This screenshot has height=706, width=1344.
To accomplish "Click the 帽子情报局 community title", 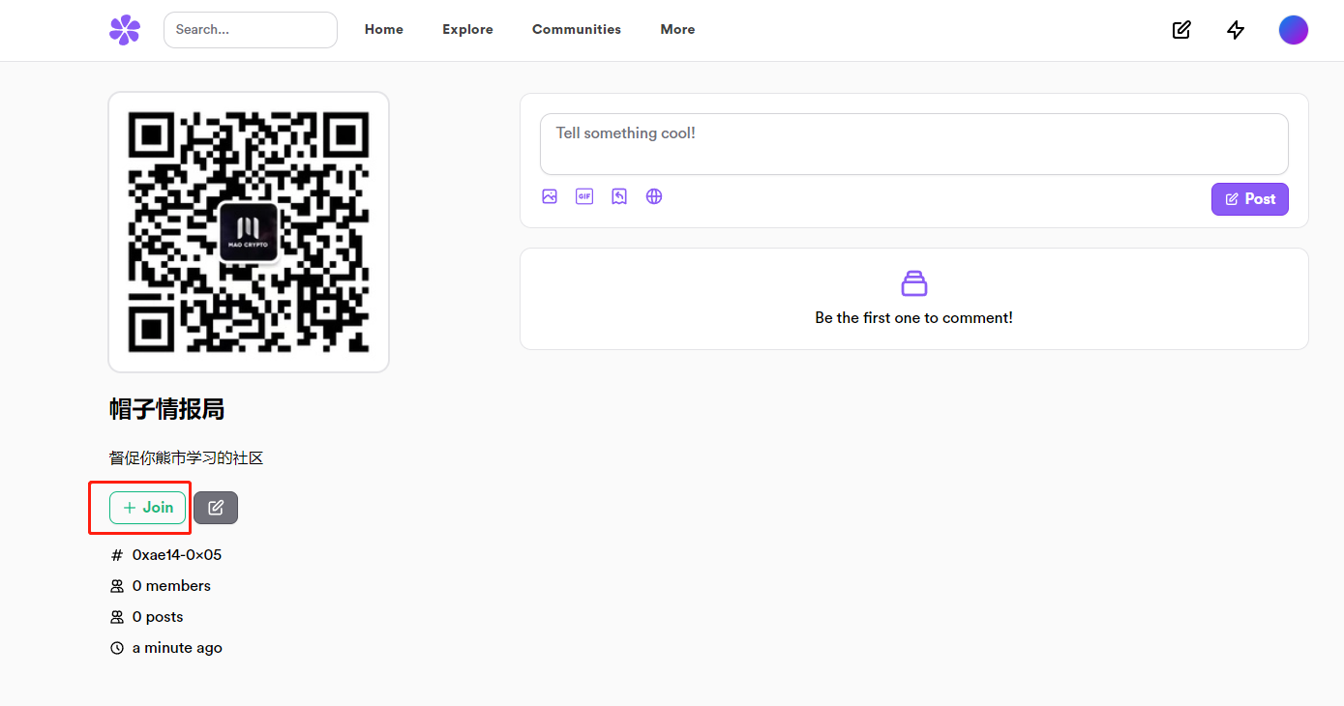I will click(x=167, y=409).
